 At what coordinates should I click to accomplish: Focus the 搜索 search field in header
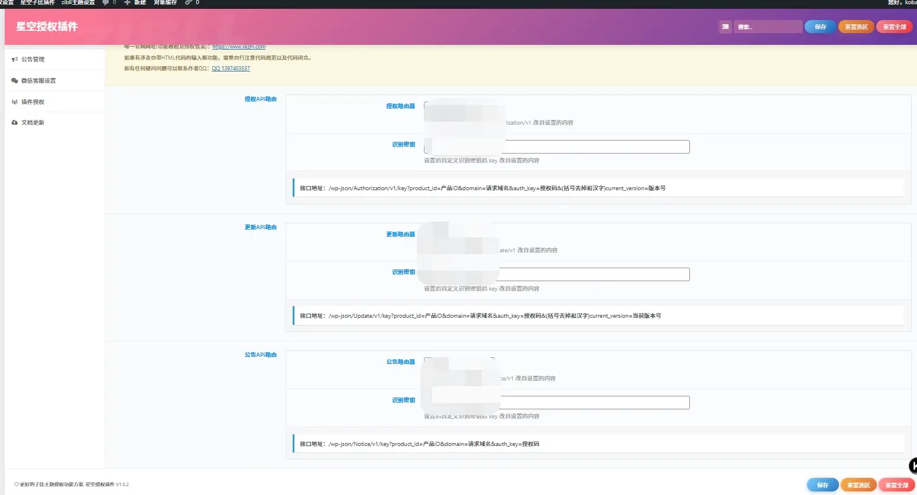click(x=767, y=27)
